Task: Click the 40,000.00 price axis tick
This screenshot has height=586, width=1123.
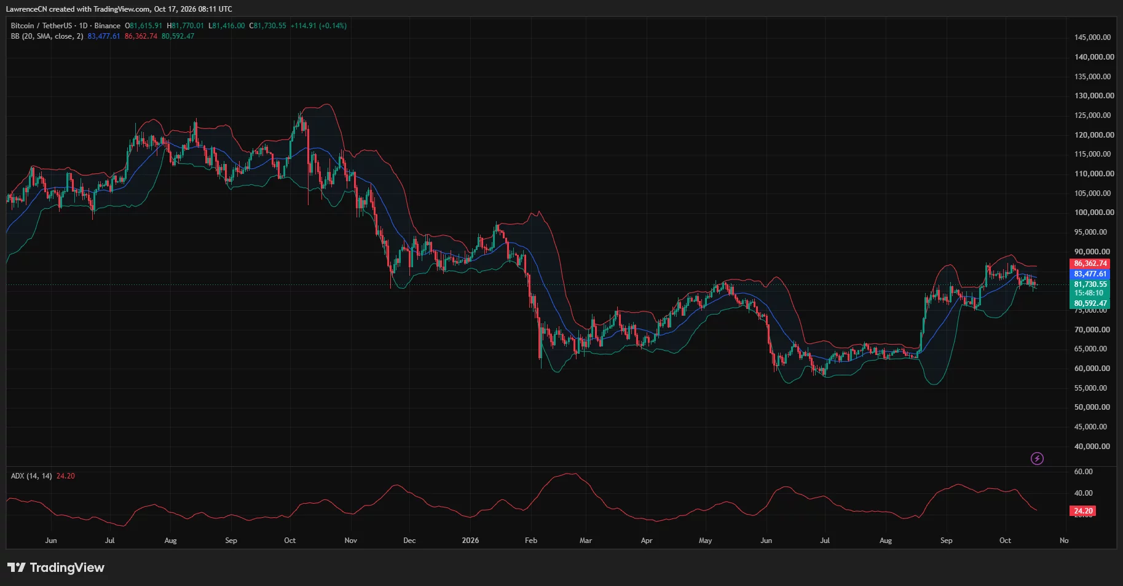Action: coord(1092,447)
